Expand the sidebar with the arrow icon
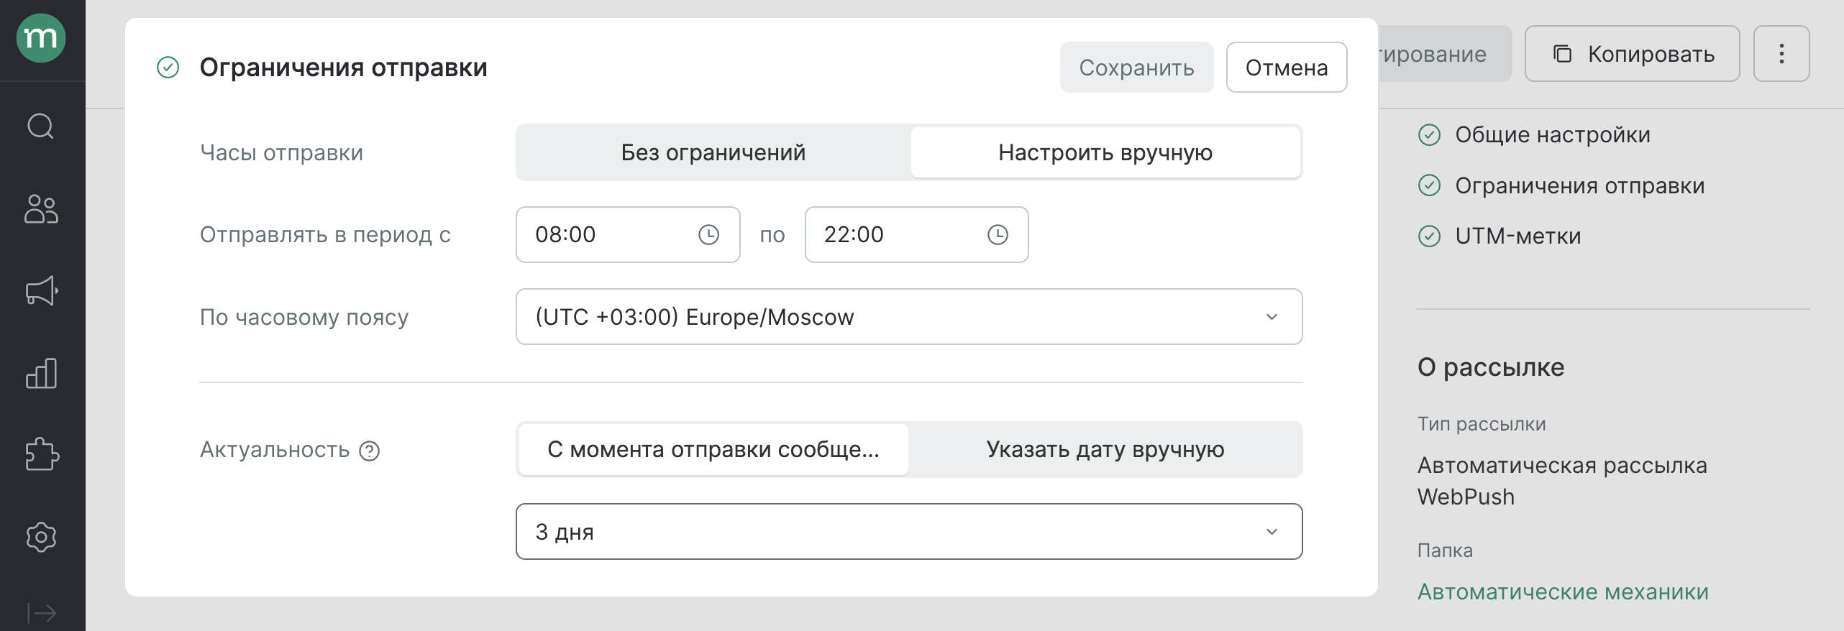The image size is (1844, 631). tap(41, 613)
